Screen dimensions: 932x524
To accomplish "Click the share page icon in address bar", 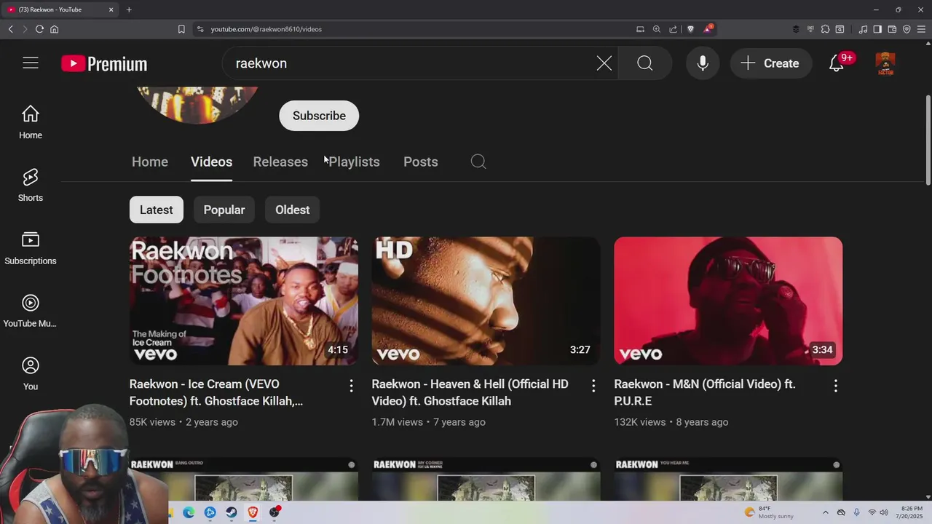I will [674, 29].
